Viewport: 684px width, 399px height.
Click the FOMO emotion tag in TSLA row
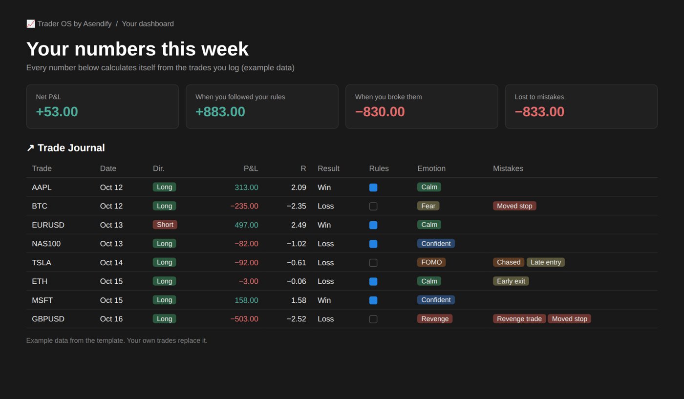(x=431, y=262)
